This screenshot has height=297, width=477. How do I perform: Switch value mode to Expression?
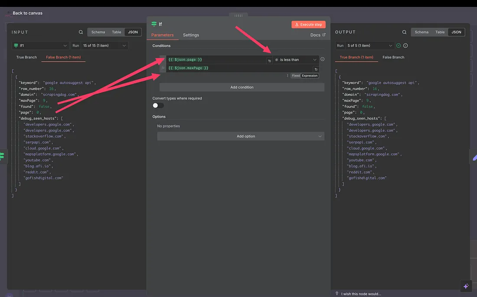[310, 75]
